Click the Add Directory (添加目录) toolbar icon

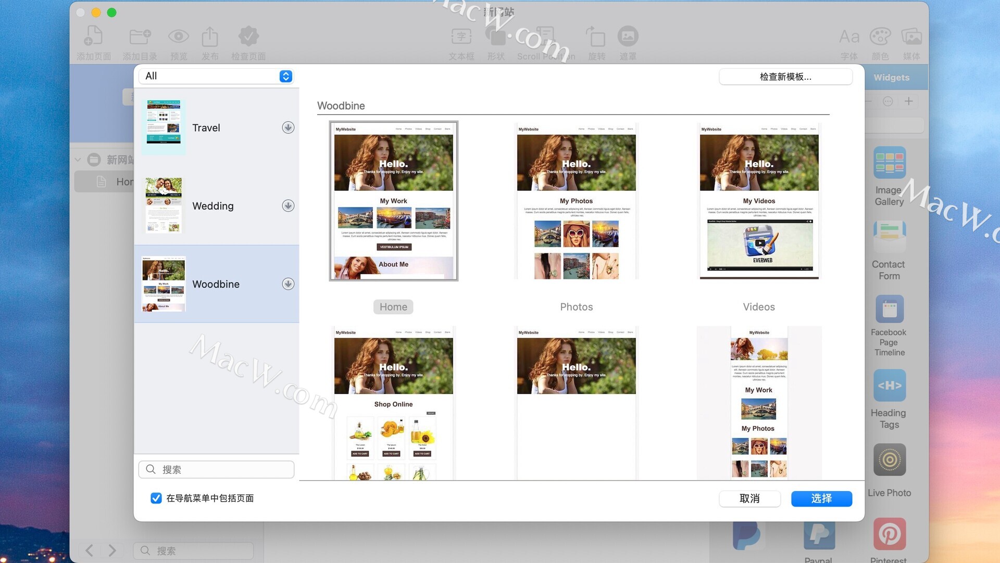(140, 36)
